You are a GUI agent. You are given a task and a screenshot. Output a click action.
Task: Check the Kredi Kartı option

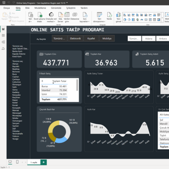click(10, 56)
